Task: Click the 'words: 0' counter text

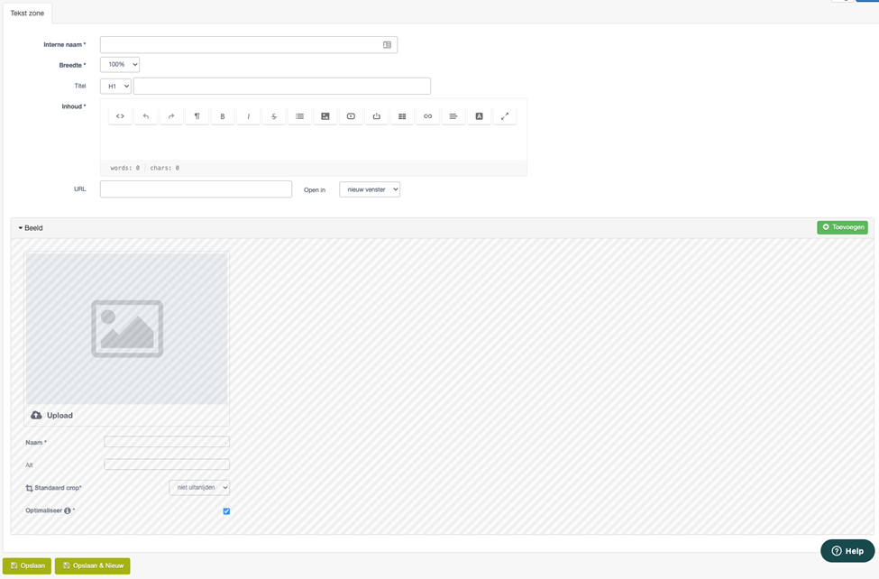Action: 125,168
